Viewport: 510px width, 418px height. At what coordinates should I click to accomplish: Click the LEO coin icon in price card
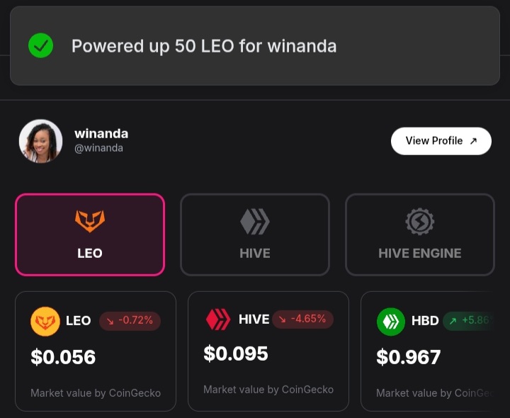[x=45, y=321]
